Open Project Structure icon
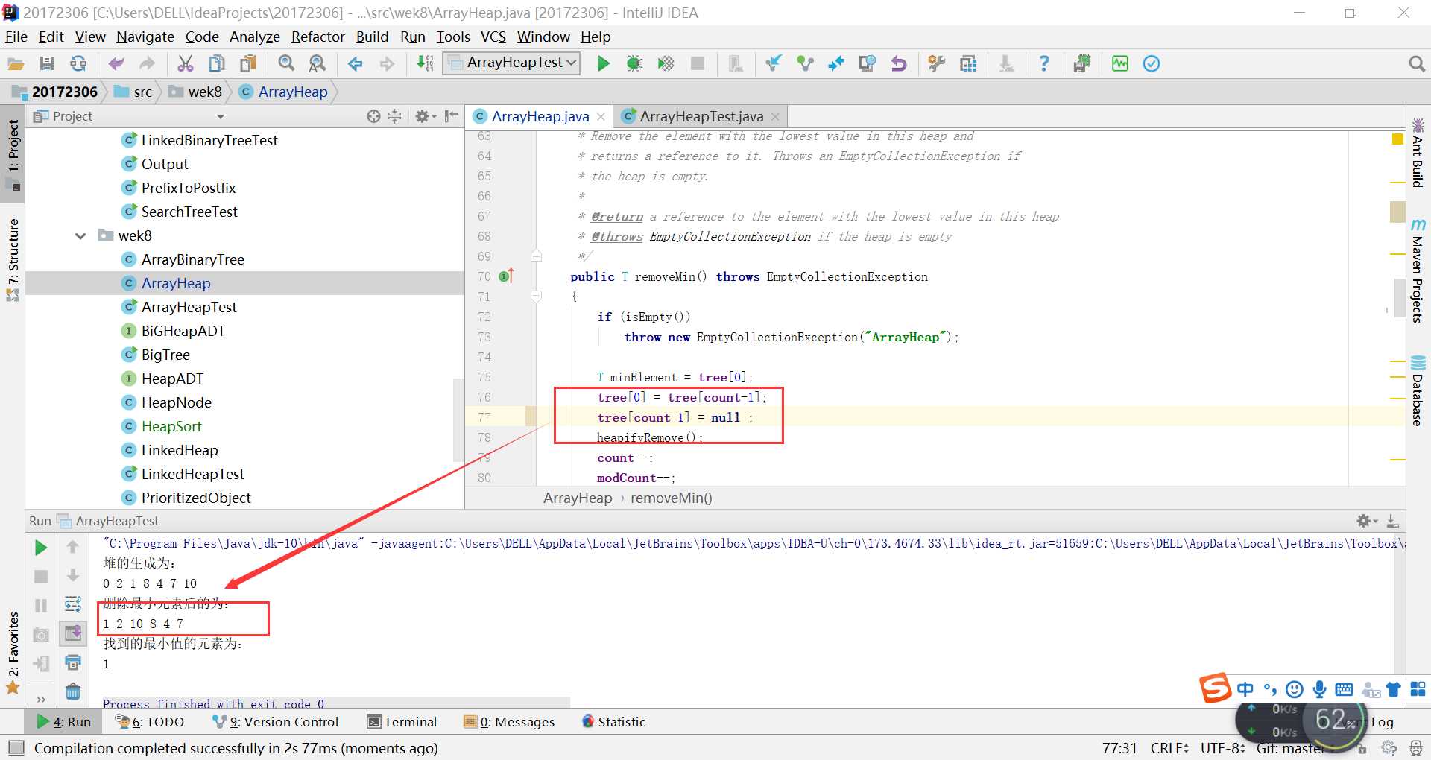The width and height of the screenshot is (1431, 760). [968, 64]
